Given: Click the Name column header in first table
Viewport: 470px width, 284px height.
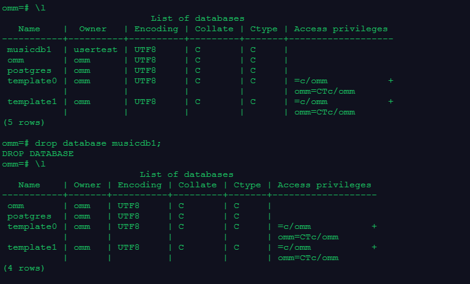Looking at the screenshot, I should pos(29,29).
